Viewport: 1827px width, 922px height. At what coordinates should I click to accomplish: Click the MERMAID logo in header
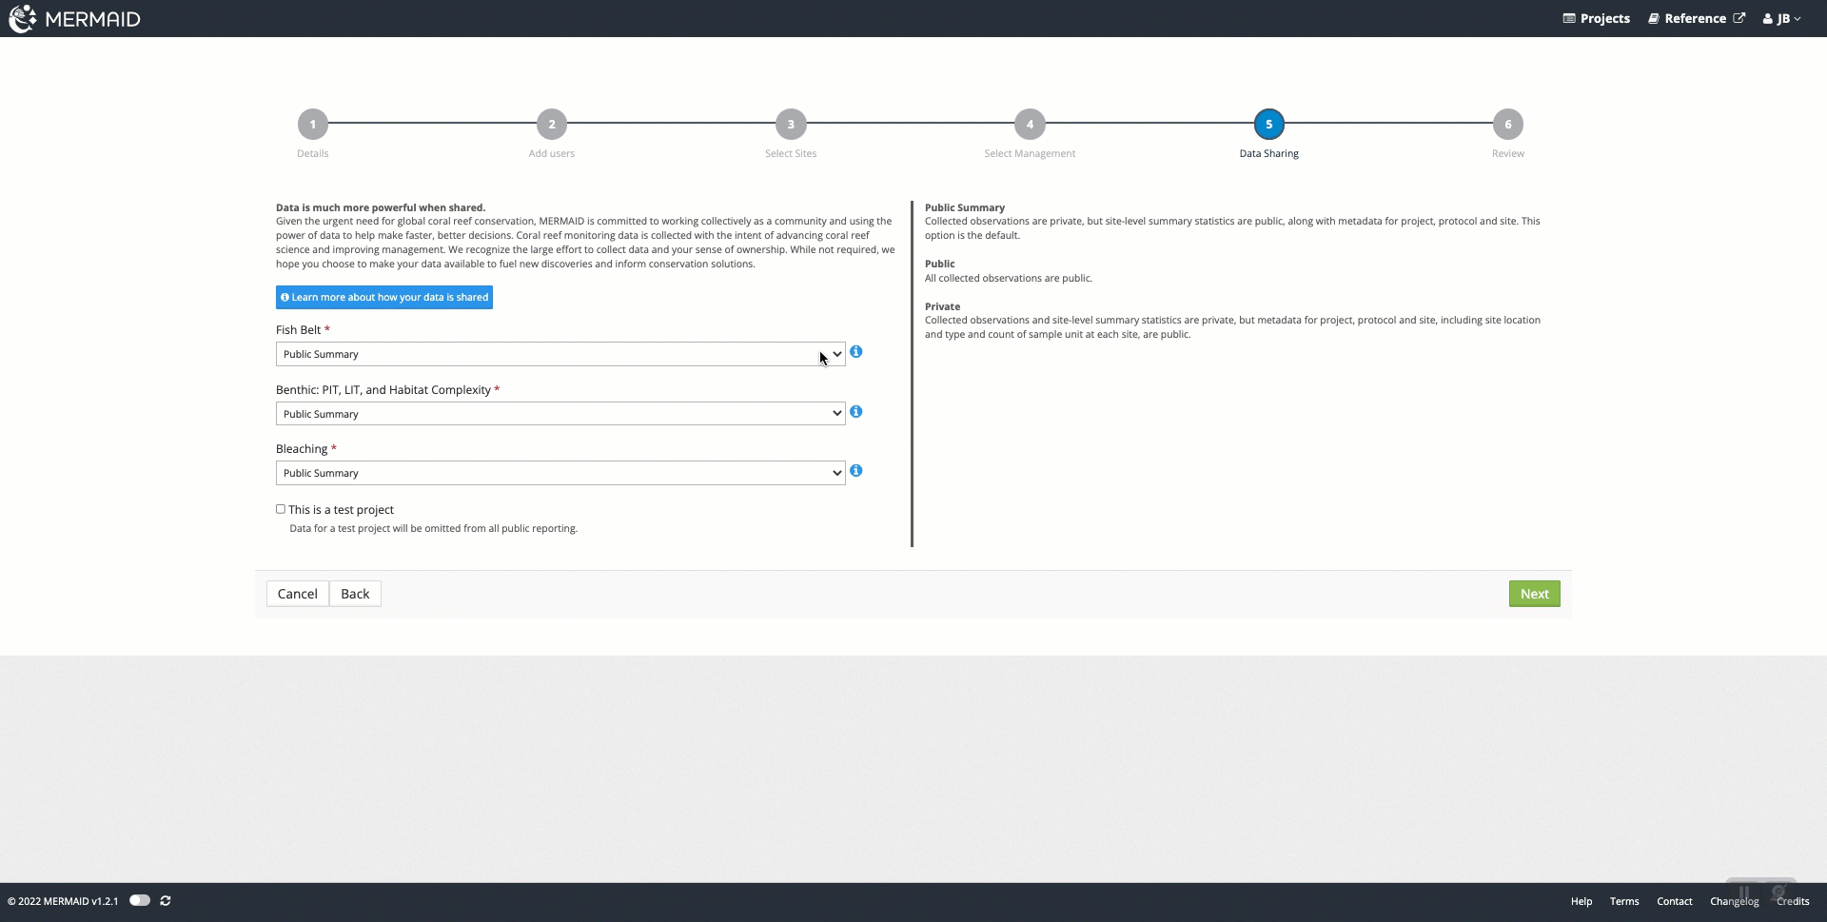point(74,19)
